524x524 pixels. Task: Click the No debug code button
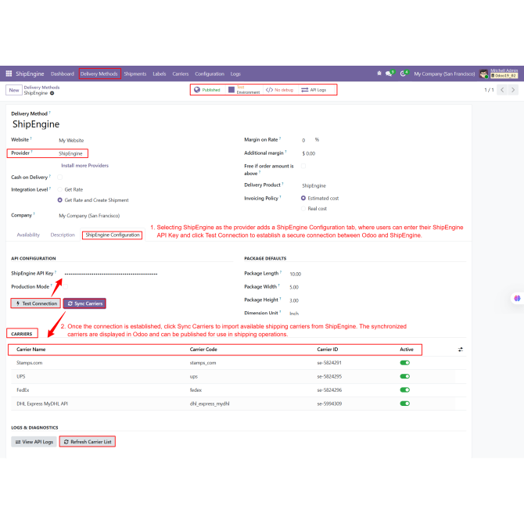(280, 90)
